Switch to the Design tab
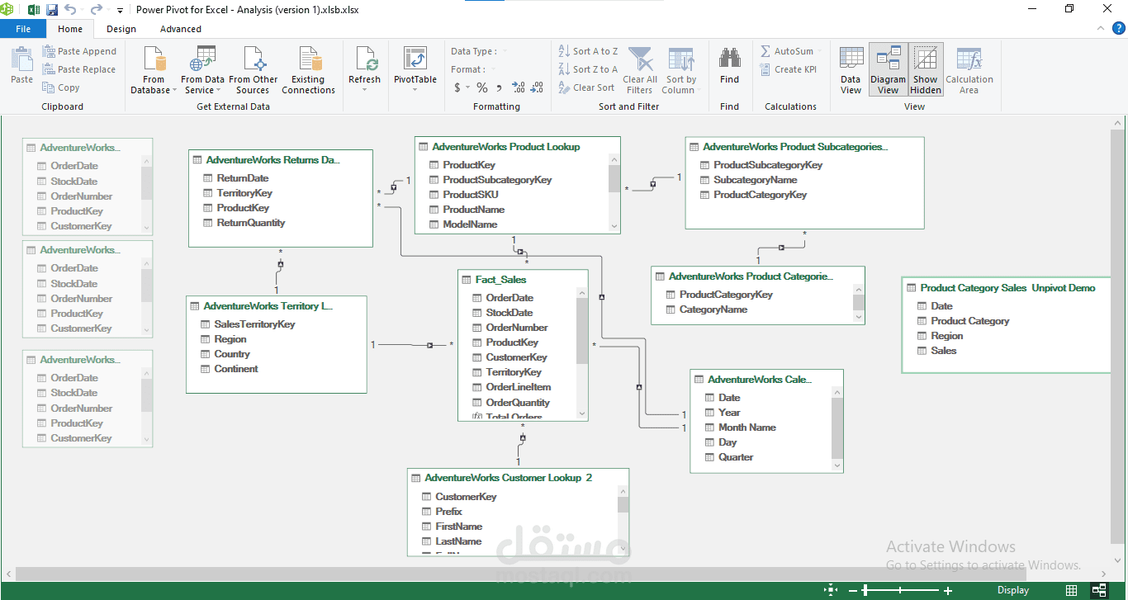Viewport: 1128px width, 600px height. tap(121, 29)
